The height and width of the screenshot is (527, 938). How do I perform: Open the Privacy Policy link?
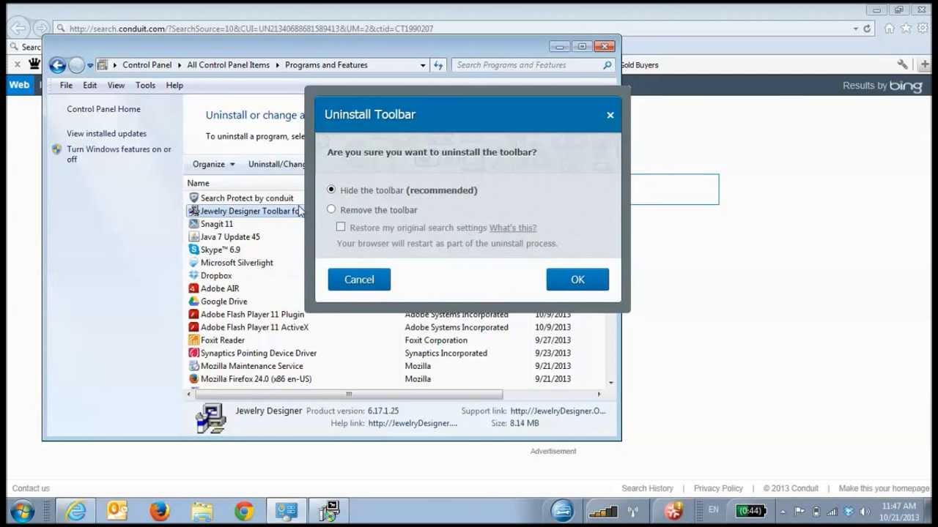click(x=718, y=488)
